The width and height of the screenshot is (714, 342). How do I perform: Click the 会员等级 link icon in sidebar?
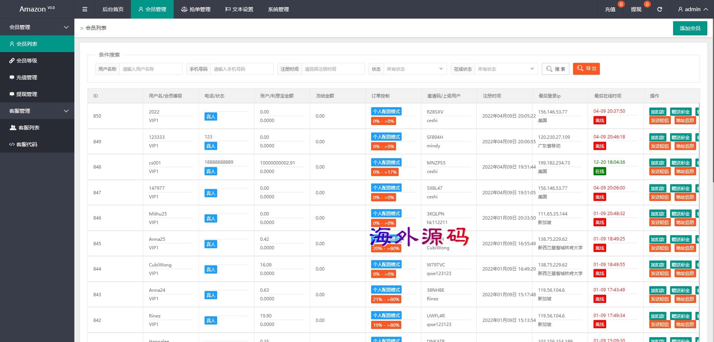tap(12, 61)
